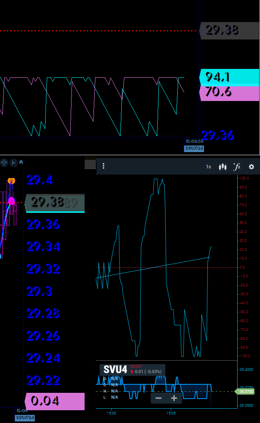Zoom in chart with plus button

(x=174, y=398)
